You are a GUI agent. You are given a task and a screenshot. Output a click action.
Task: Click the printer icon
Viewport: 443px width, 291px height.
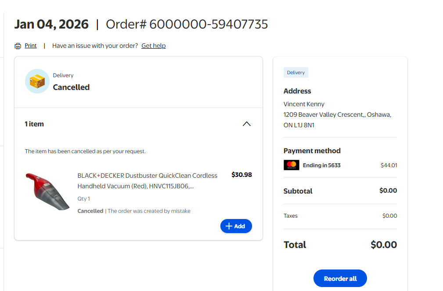(18, 46)
